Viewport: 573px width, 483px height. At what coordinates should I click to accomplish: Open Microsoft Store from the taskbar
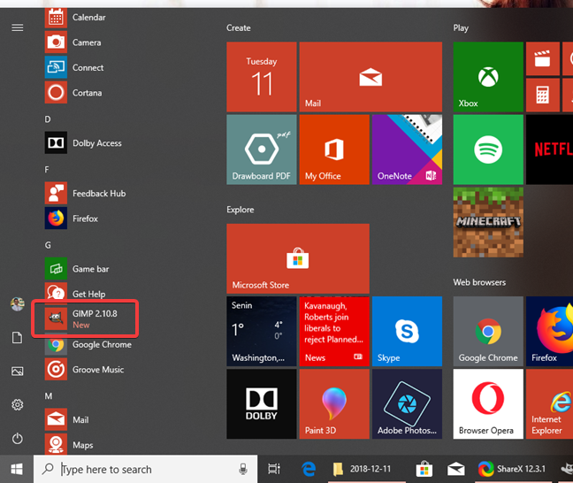[424, 469]
